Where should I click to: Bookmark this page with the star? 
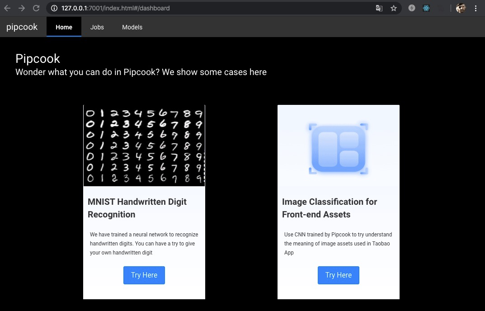point(394,8)
